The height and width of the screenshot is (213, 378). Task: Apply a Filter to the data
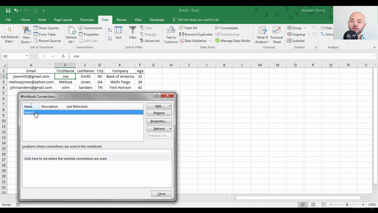133,33
